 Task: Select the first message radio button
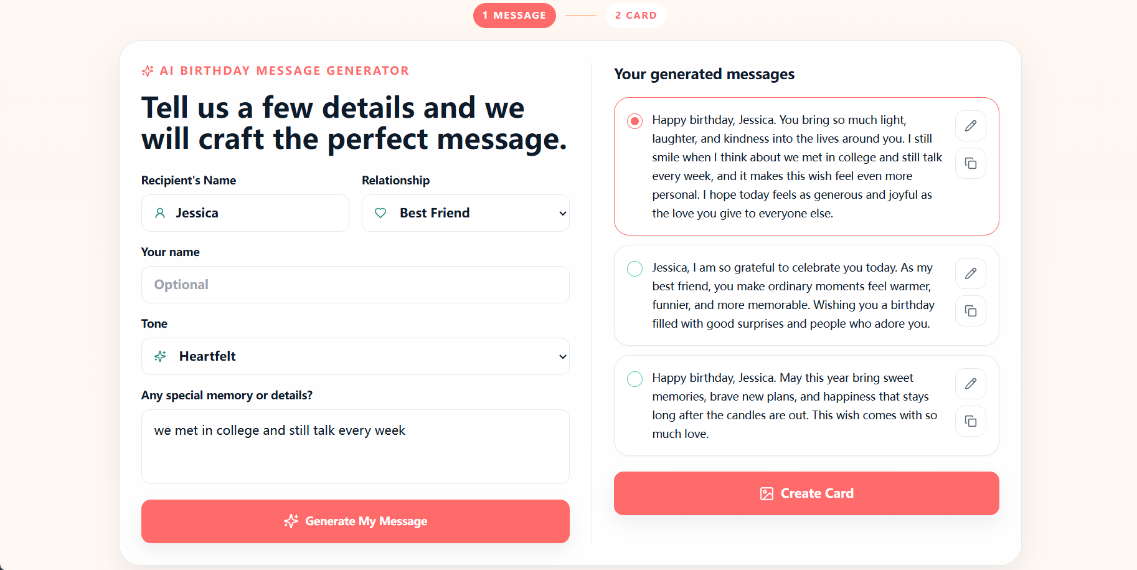click(635, 121)
